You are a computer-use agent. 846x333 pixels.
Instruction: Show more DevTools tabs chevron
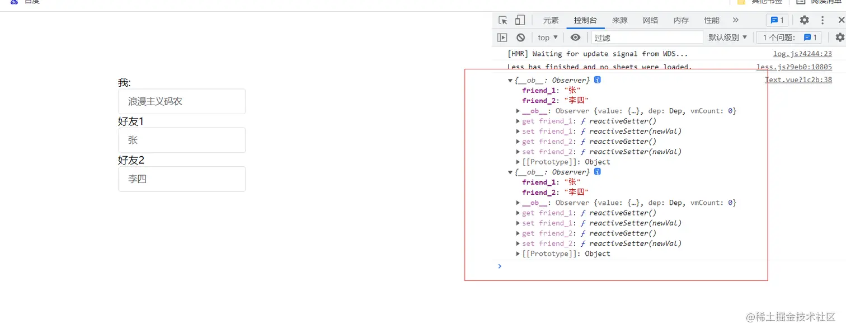coord(736,20)
